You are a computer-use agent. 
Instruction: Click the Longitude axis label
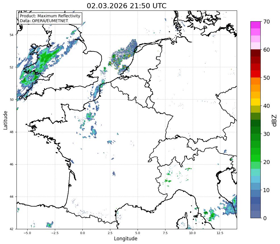click(x=126, y=239)
